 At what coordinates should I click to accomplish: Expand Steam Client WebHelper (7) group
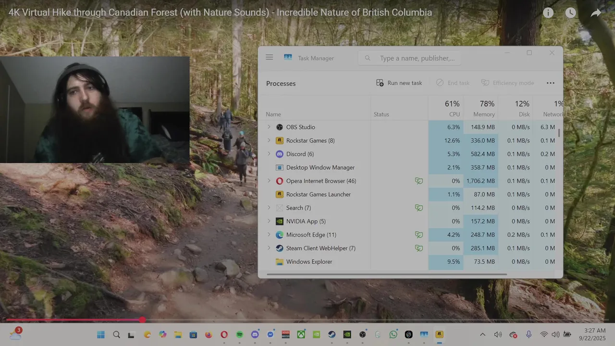pos(269,248)
